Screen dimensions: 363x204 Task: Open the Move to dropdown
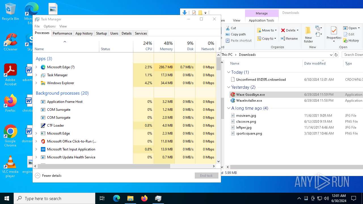click(267, 30)
